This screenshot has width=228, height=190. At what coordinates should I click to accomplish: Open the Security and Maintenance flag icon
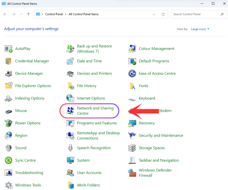(x=132, y=136)
